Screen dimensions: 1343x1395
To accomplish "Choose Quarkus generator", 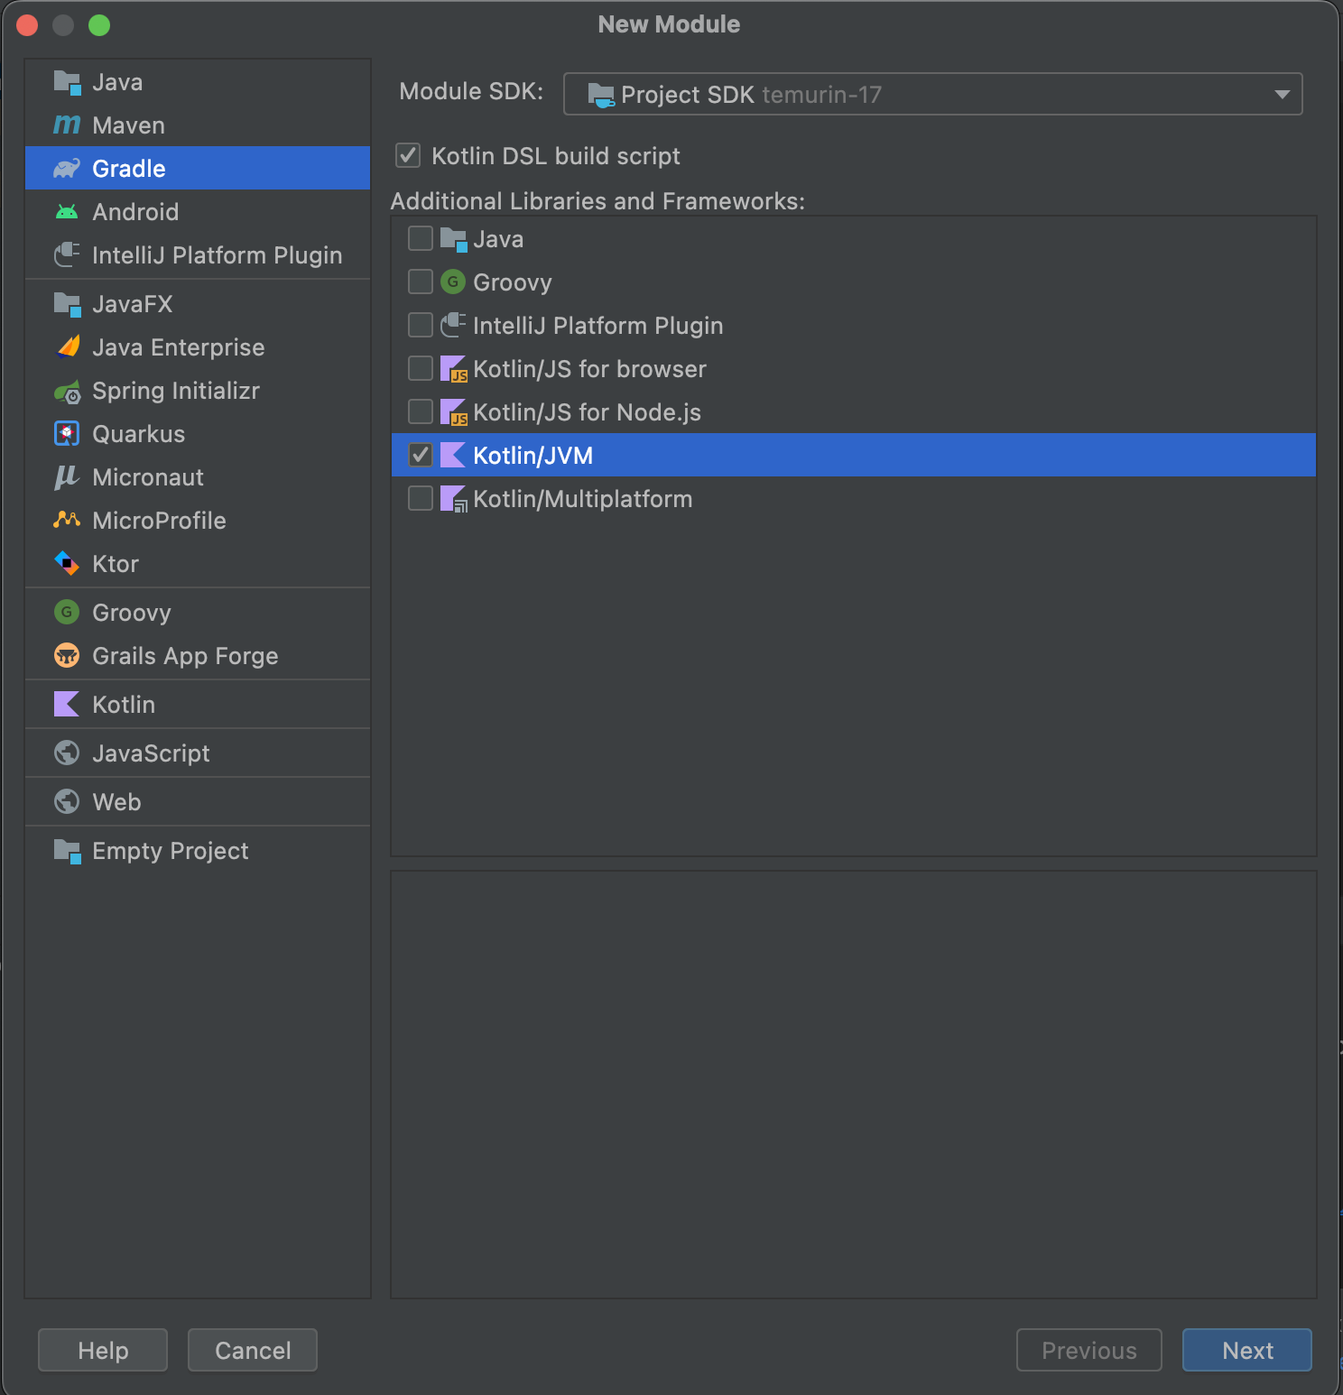I will 198,433.
